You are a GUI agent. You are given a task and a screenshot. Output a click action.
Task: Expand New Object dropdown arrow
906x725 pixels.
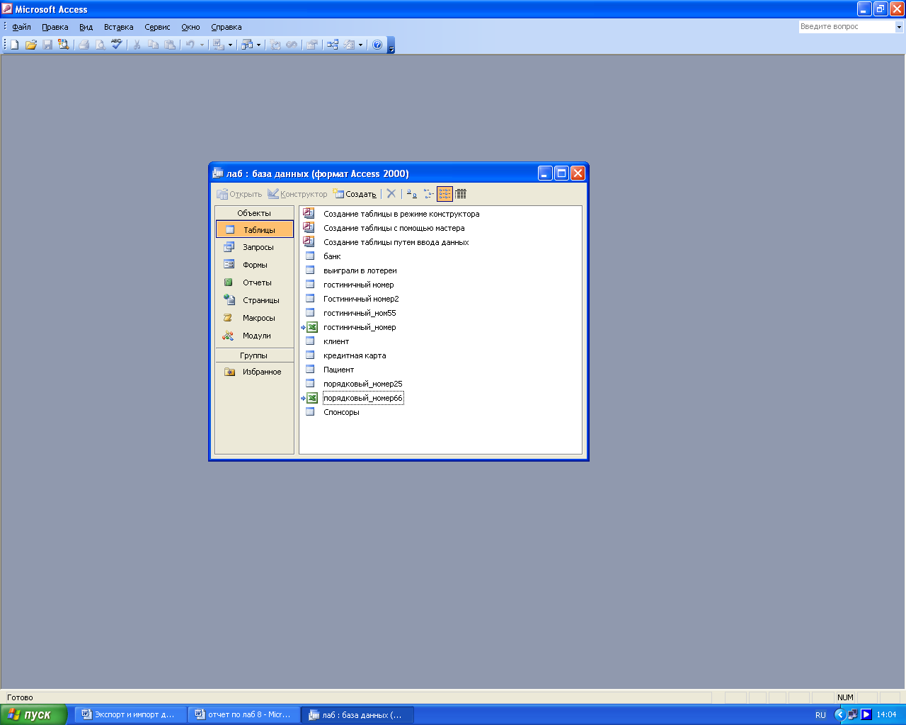[361, 45]
